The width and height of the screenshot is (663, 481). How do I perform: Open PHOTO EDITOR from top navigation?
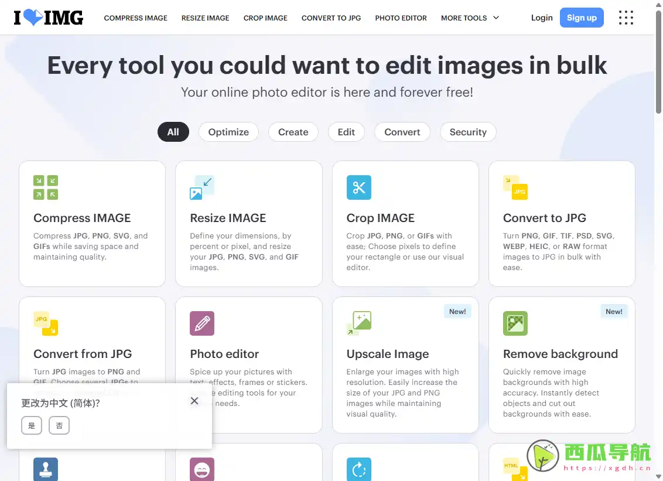tap(401, 18)
